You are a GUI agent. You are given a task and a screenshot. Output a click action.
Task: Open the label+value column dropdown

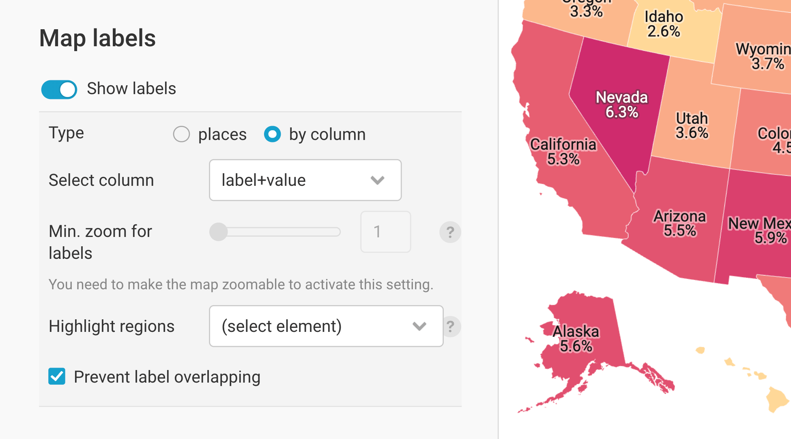point(305,180)
